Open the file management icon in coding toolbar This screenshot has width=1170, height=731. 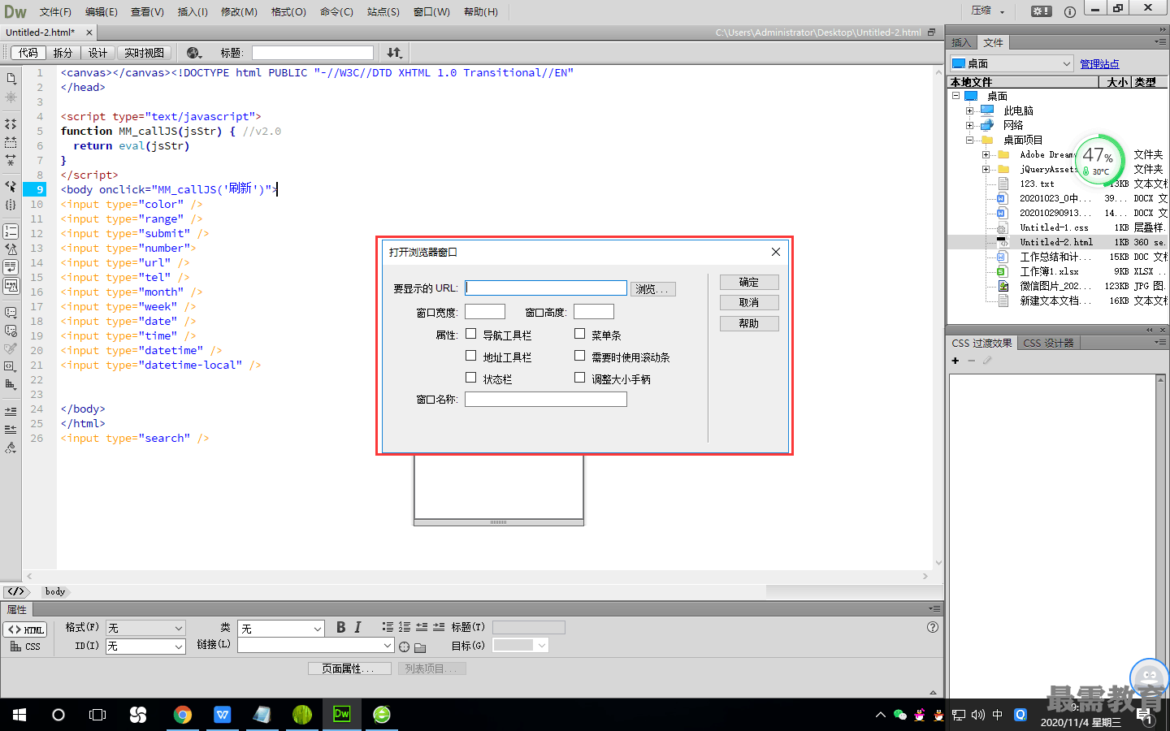click(x=11, y=79)
